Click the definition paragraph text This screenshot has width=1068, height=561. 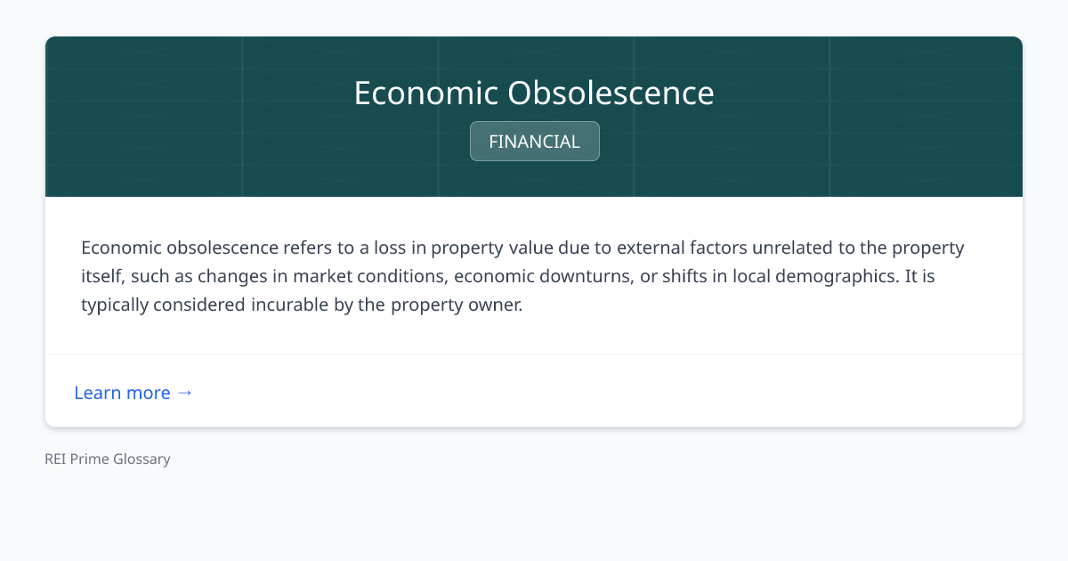(522, 276)
